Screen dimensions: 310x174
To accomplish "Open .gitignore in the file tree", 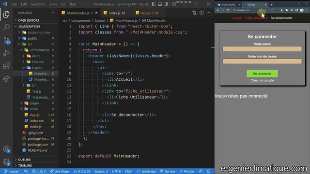I will pos(35,132).
